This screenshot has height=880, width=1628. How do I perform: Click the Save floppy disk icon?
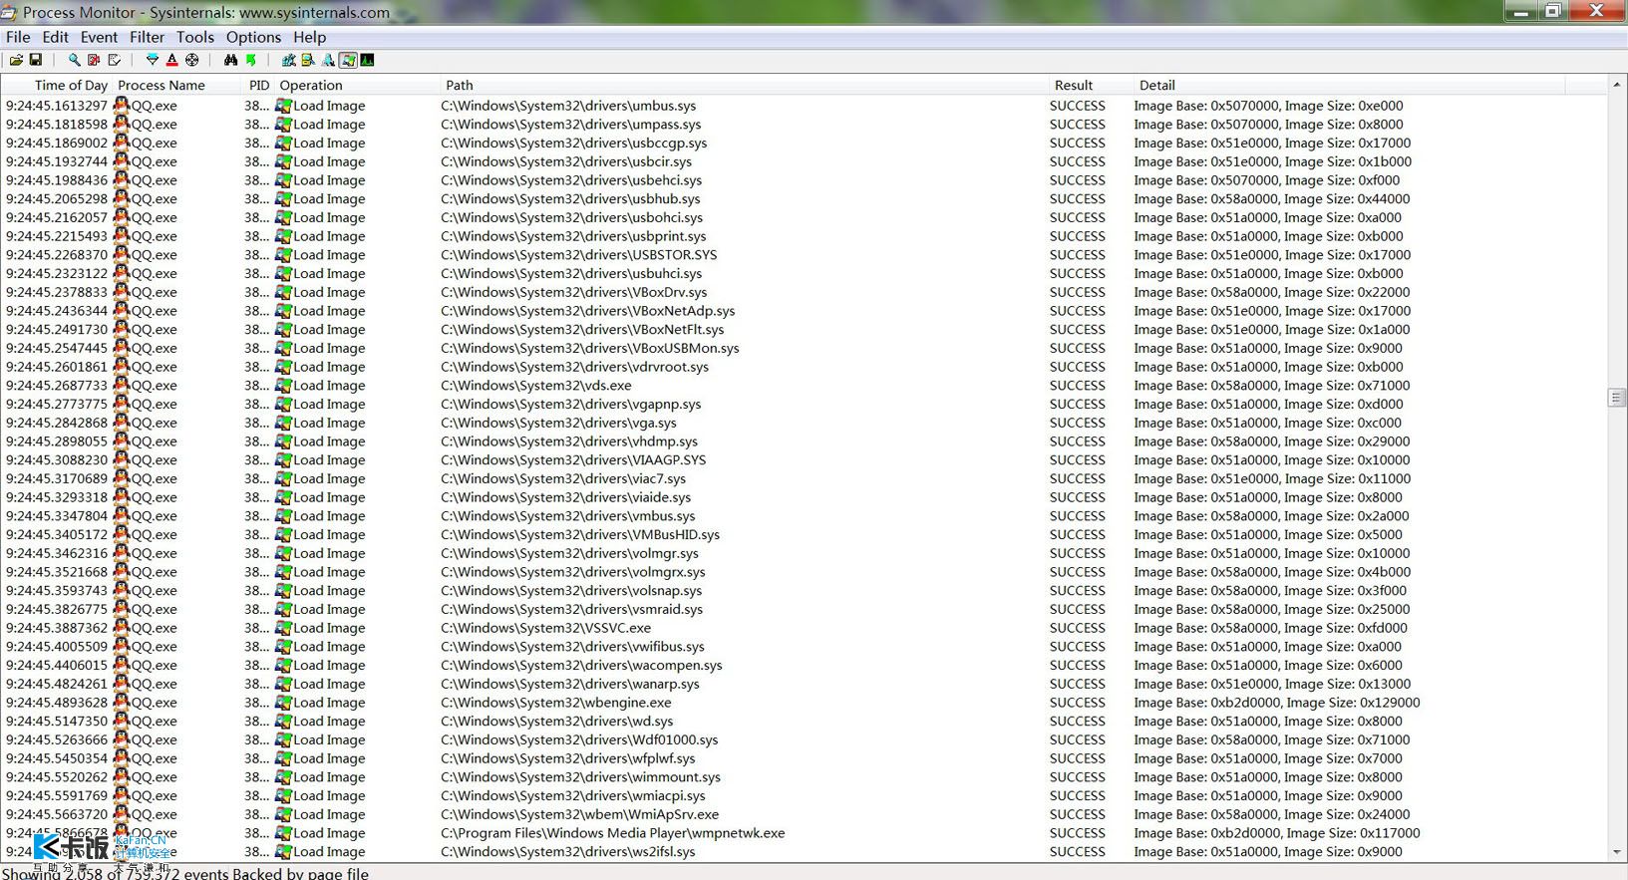36,60
